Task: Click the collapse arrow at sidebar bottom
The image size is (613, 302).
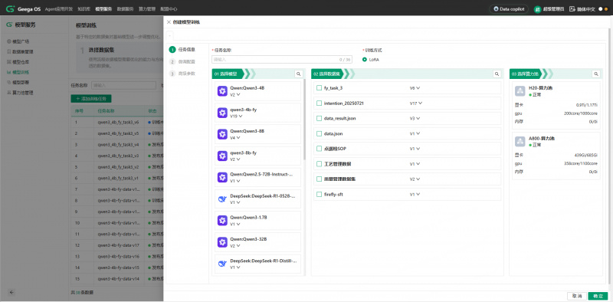Action: pos(11,292)
